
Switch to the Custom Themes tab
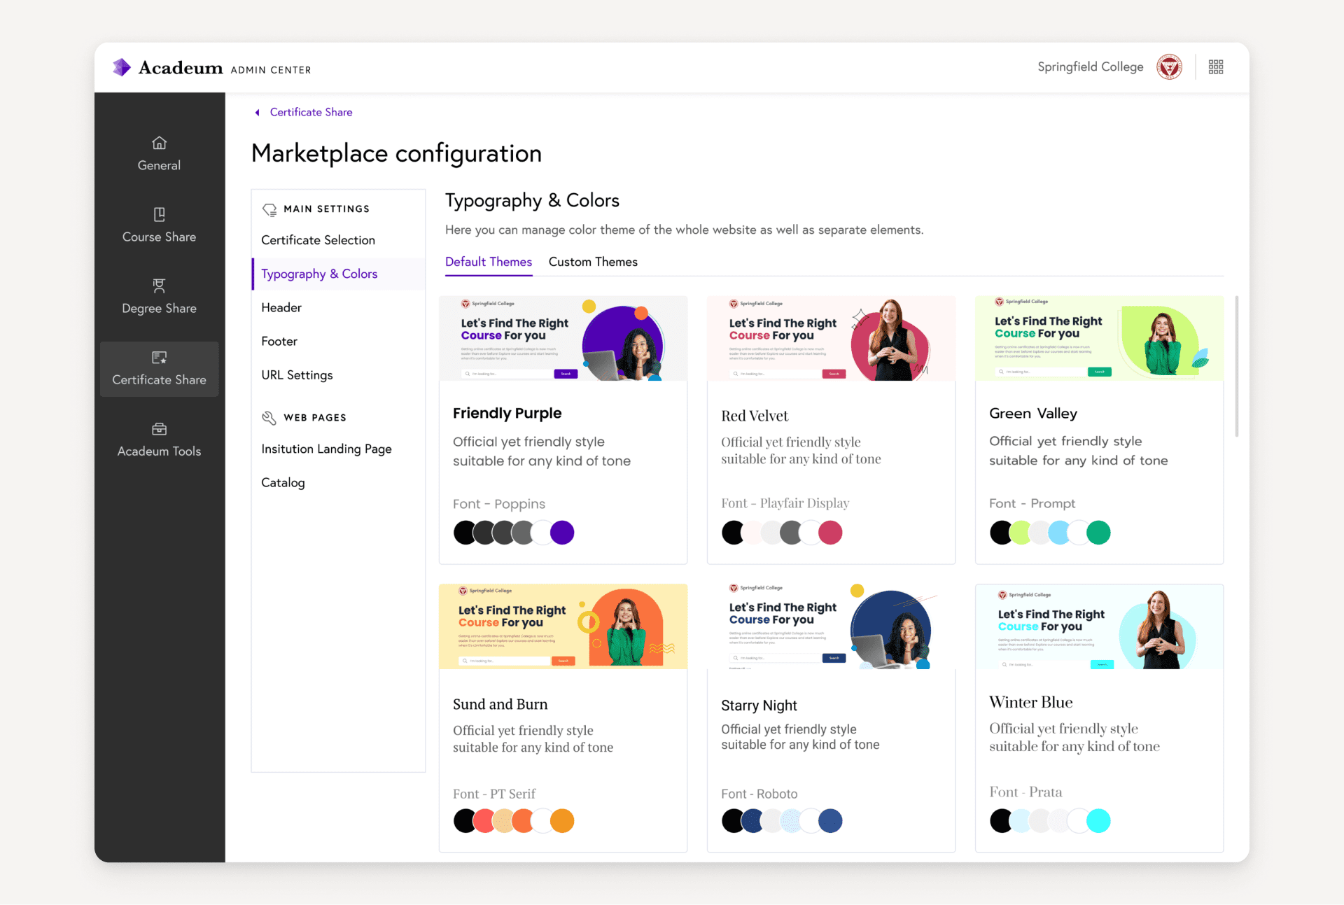coord(593,262)
